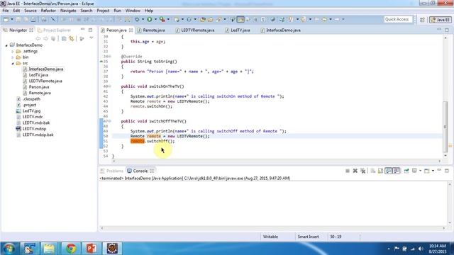The width and height of the screenshot is (454, 255).
Task: Click the Quick Access search field
Action: click(x=397, y=19)
